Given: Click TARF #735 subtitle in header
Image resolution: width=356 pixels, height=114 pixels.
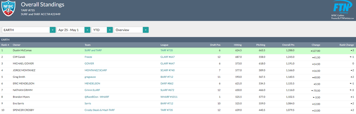Looking at the screenshot, I should [28, 10].
